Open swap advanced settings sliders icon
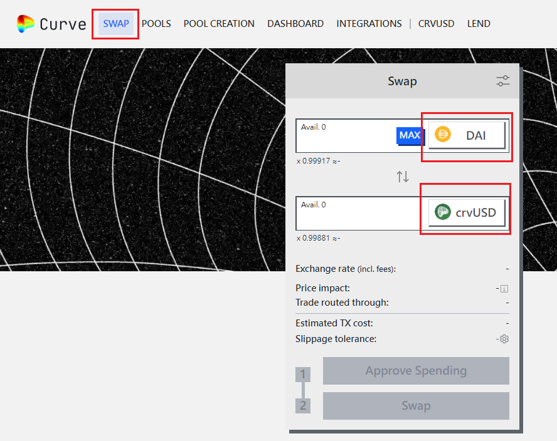 click(x=502, y=81)
